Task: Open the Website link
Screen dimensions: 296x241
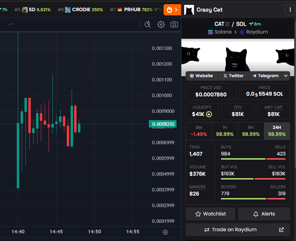Action: (x=201, y=76)
